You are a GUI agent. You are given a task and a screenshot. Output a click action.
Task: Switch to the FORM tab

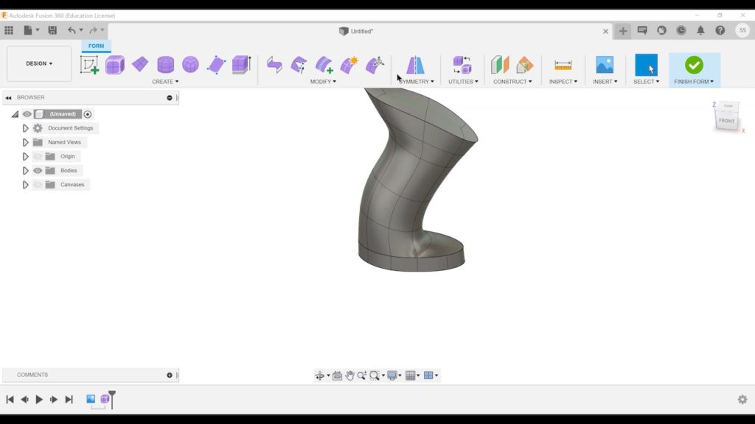(x=97, y=46)
